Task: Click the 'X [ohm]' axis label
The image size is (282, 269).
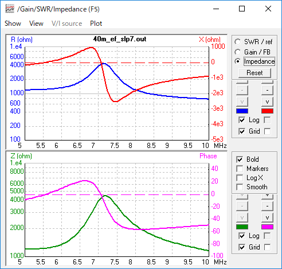Action: coord(210,40)
